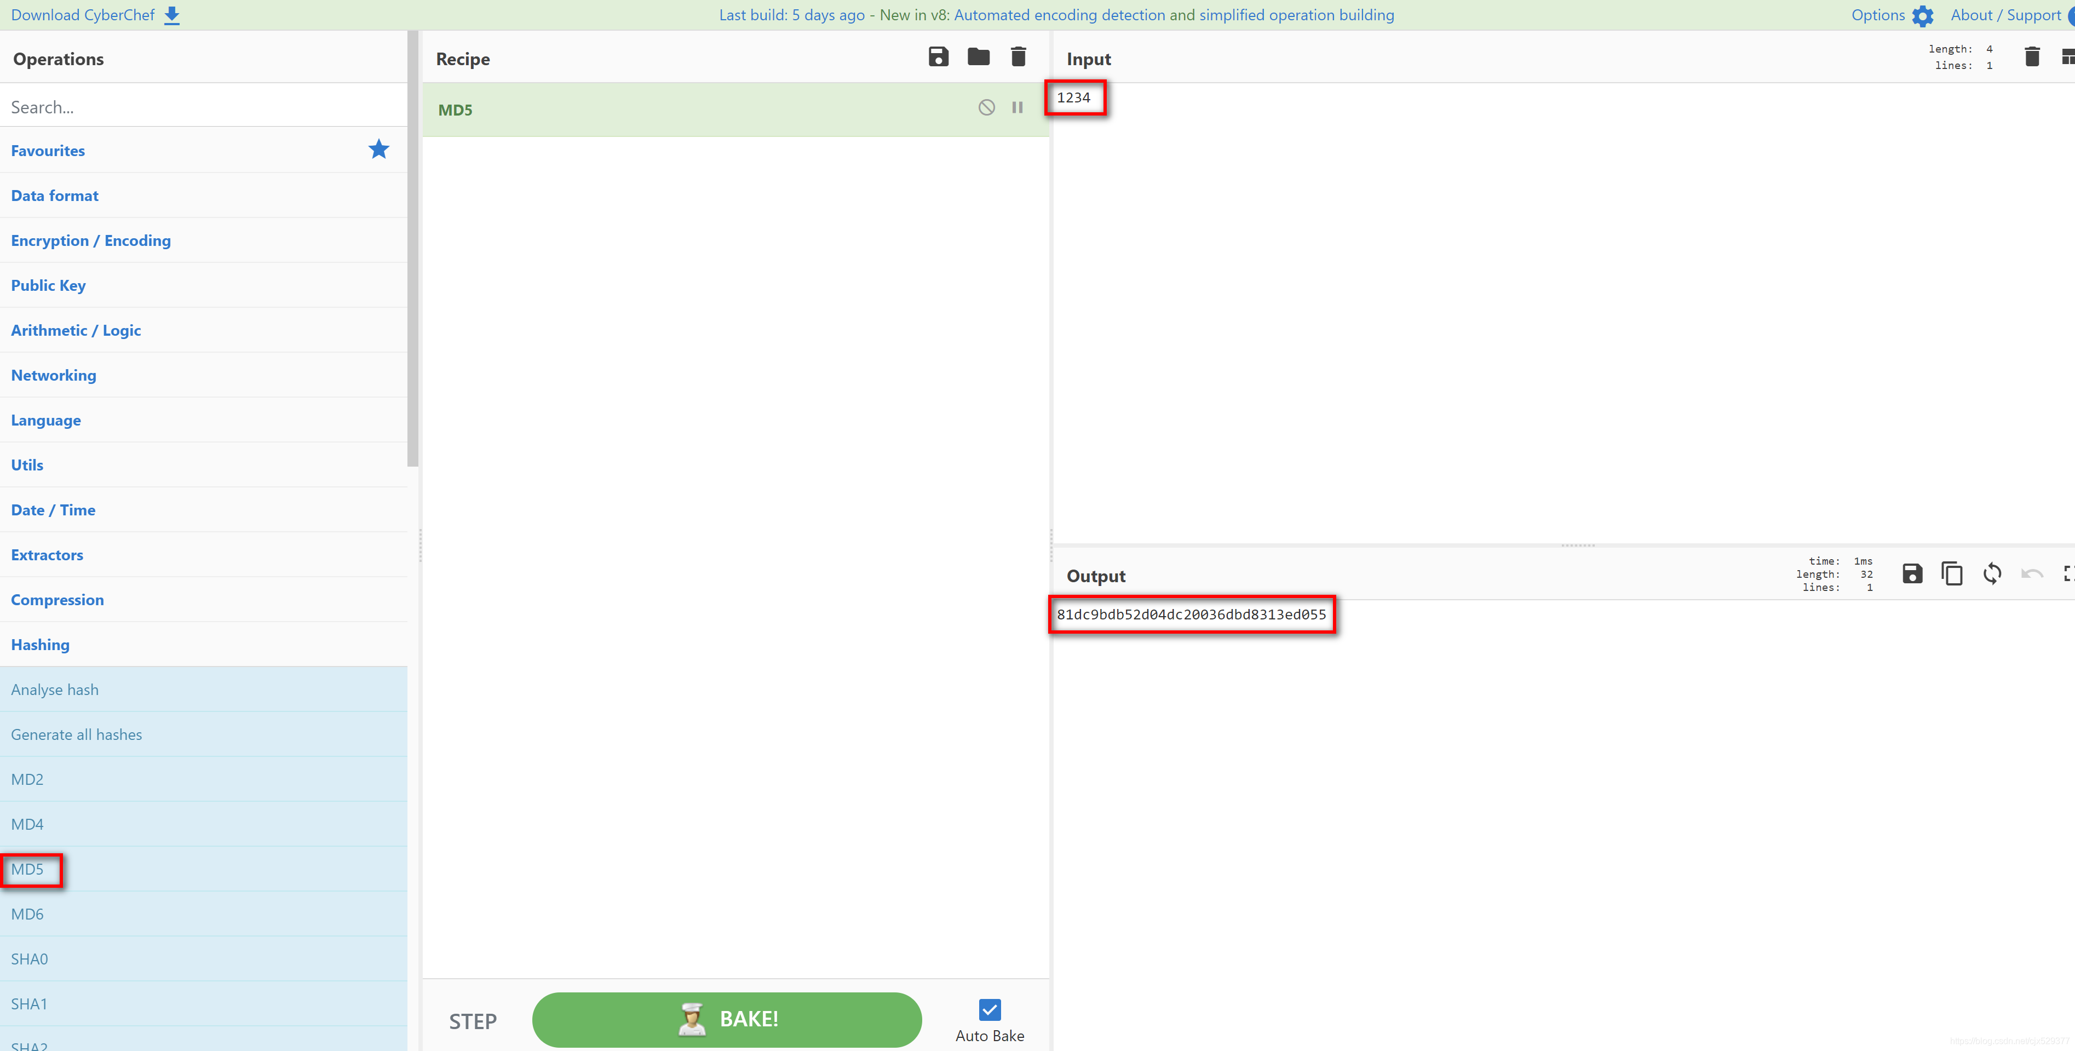Viewport: 2075px width, 1051px height.
Task: Click the BAKE! button
Action: 729,1019
